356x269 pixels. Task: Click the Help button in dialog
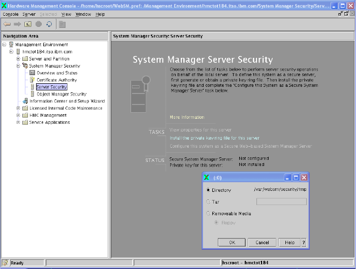(x=289, y=243)
